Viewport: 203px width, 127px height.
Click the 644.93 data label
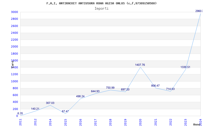tap(95, 91)
